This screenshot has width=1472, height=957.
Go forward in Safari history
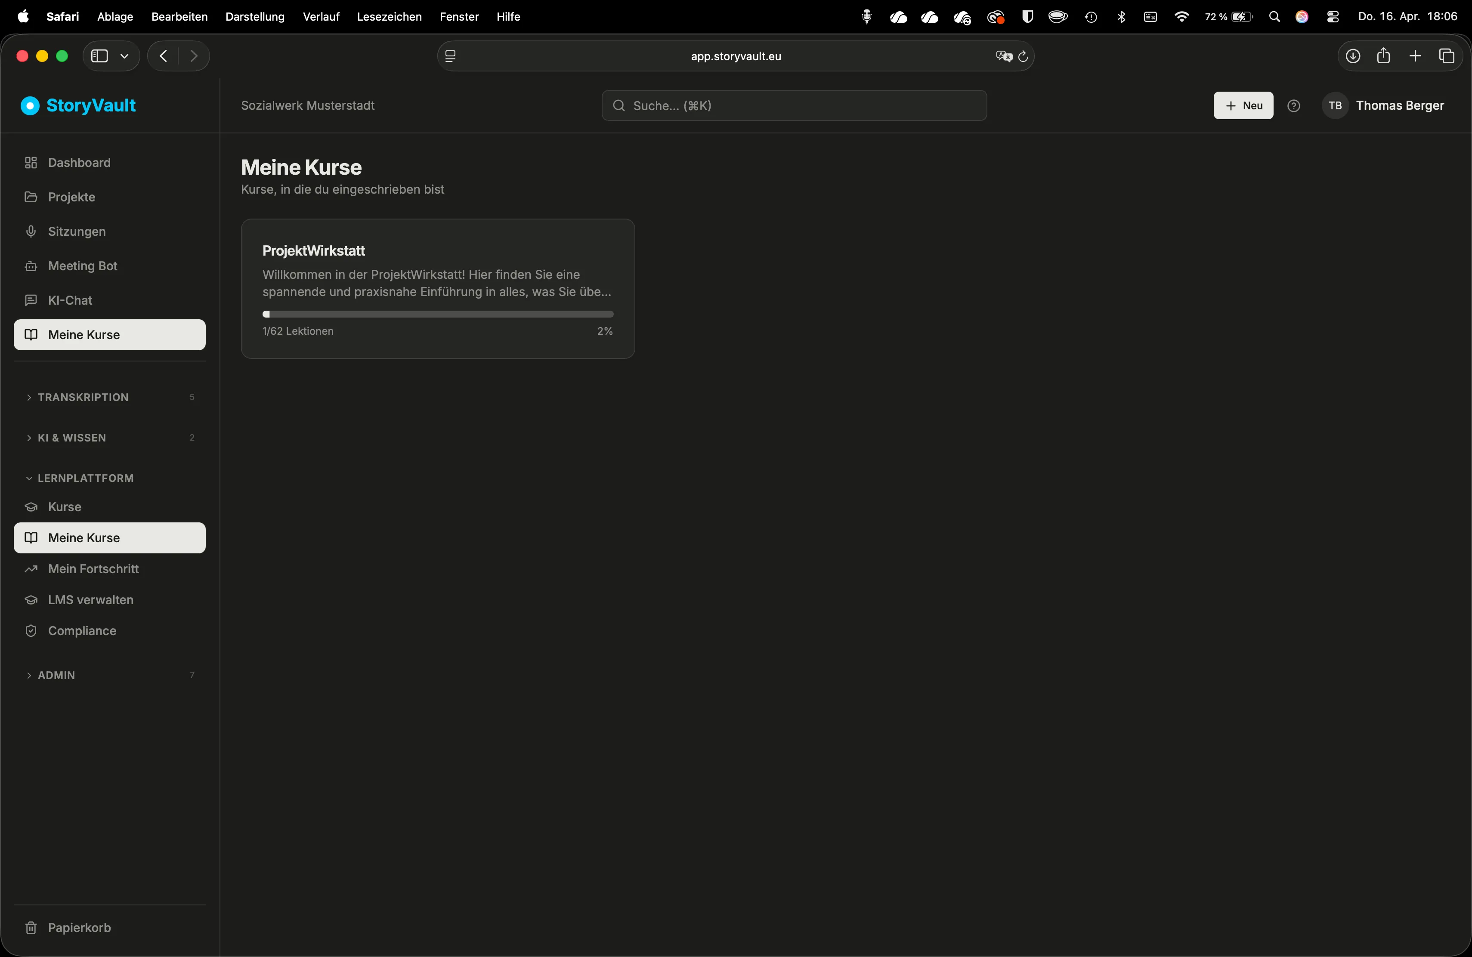point(194,56)
